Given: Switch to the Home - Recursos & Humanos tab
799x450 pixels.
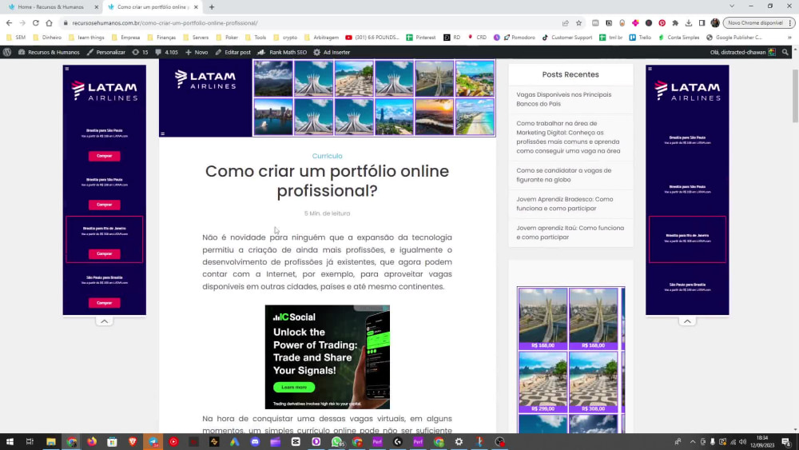Looking at the screenshot, I should (x=50, y=7).
